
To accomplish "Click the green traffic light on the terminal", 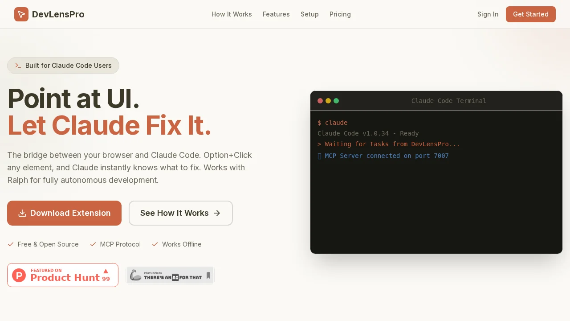I will 336,101.
